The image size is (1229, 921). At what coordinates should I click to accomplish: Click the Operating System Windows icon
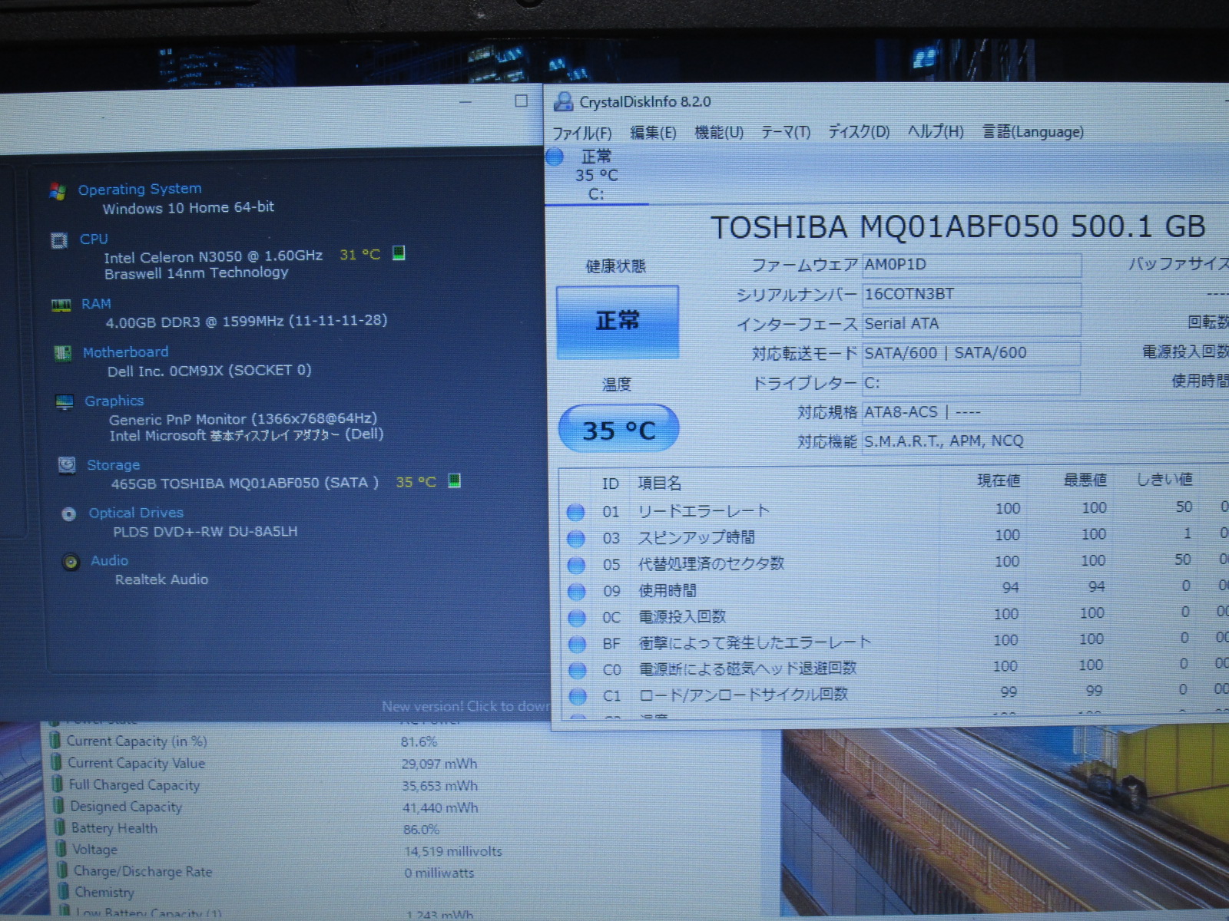click(x=58, y=191)
